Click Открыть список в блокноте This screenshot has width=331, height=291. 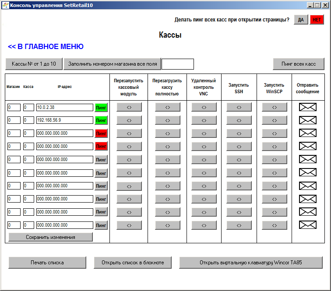133,263
